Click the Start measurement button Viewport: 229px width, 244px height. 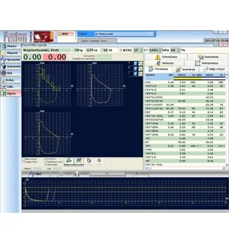click(x=36, y=174)
